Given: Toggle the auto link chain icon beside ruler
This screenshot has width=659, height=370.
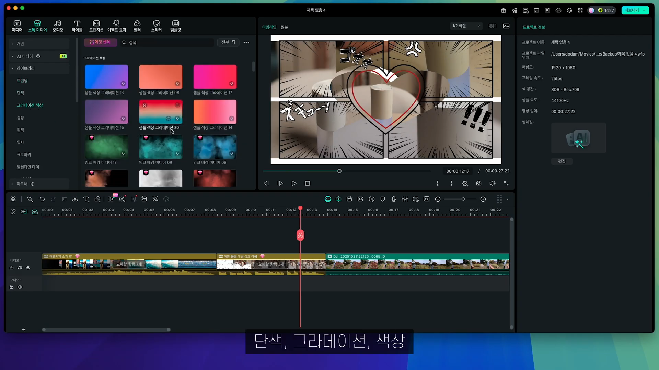Looking at the screenshot, I should tap(24, 212).
